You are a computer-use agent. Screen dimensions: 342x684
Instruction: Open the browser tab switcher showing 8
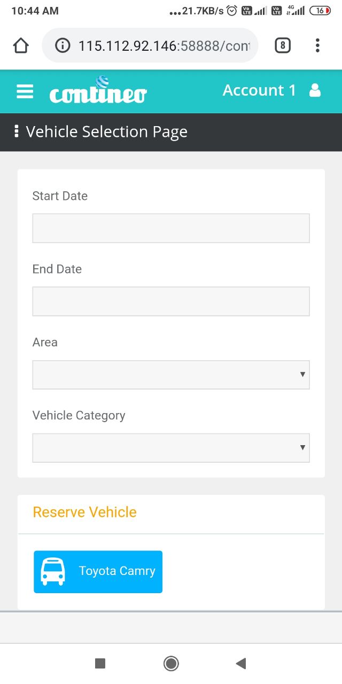coord(283,46)
